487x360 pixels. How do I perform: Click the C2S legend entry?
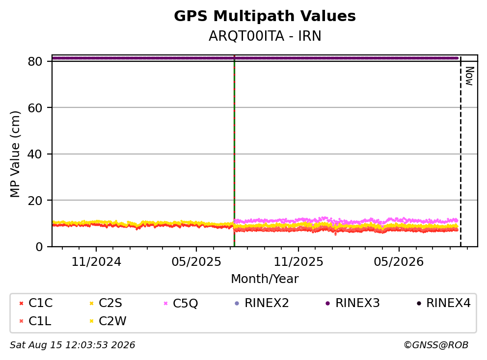(106, 303)
